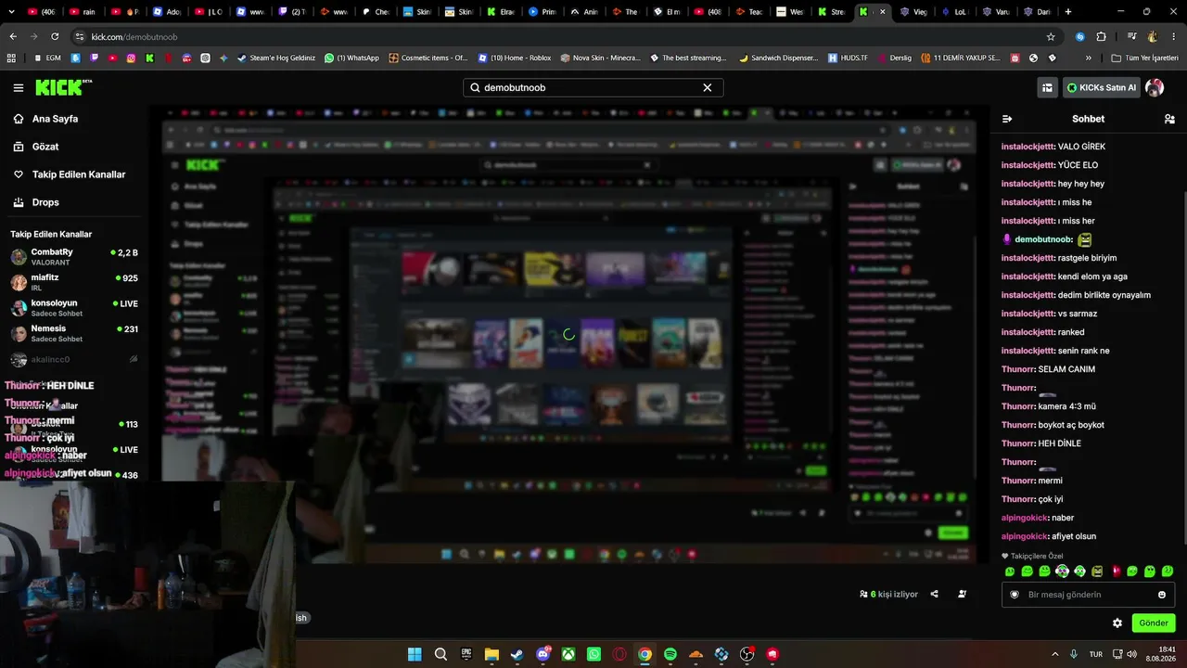1187x668 pixels.
Task: Click Thunorr's name on 'SELAM CANIM'
Action: pos(1018,369)
